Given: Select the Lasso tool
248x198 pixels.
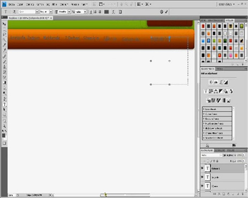Looking at the screenshot, I should 4,34.
